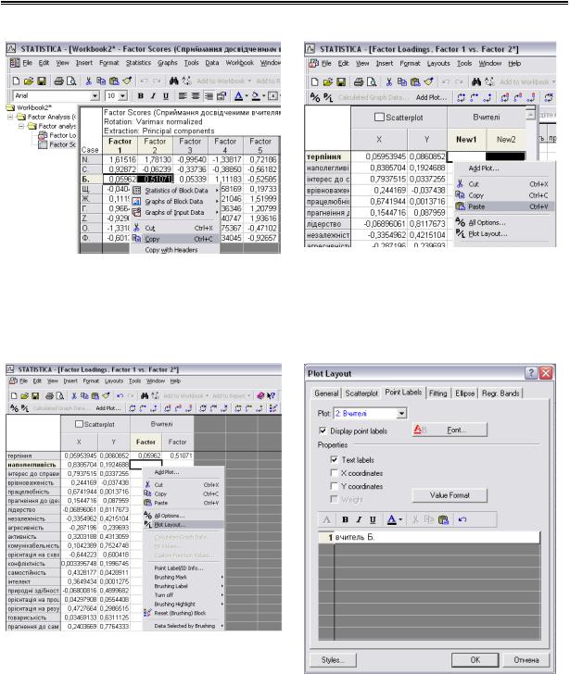Screen dimensions: 570x674
Task: Click the align center icon in Workbook2 toolbar
Action: [196, 96]
